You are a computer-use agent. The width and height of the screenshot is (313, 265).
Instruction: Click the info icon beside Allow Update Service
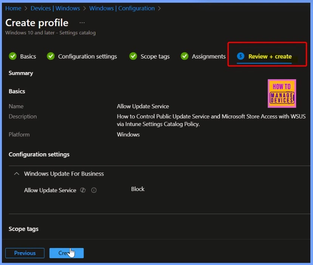pyautogui.click(x=94, y=190)
